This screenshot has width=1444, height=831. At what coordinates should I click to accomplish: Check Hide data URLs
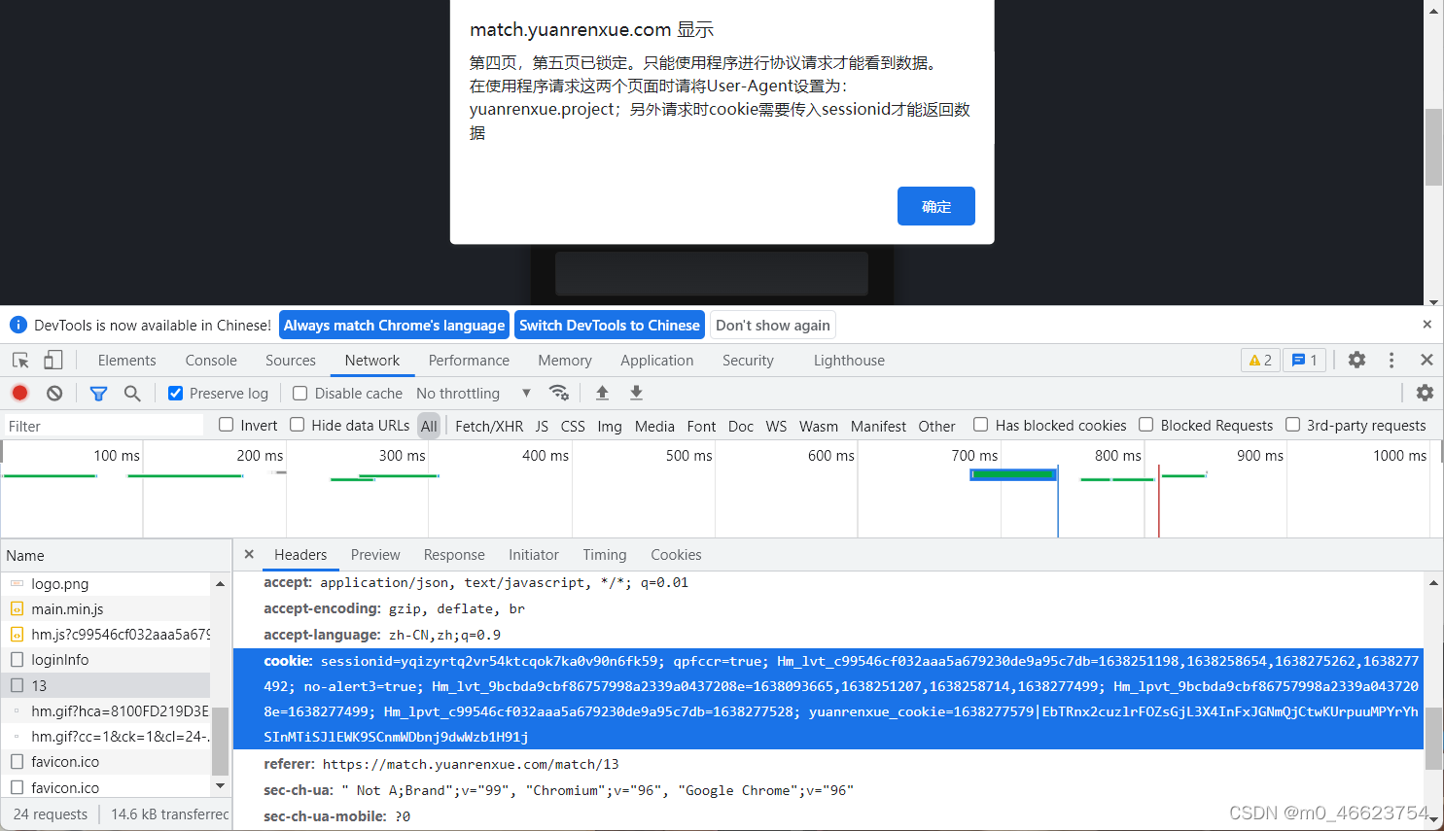click(x=298, y=425)
